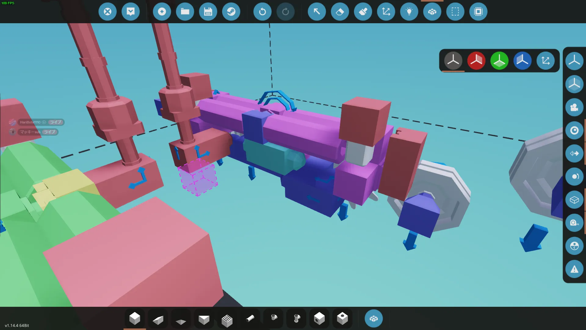Click the Steam workshop icon
The height and width of the screenshot is (330, 586).
[x=231, y=12]
